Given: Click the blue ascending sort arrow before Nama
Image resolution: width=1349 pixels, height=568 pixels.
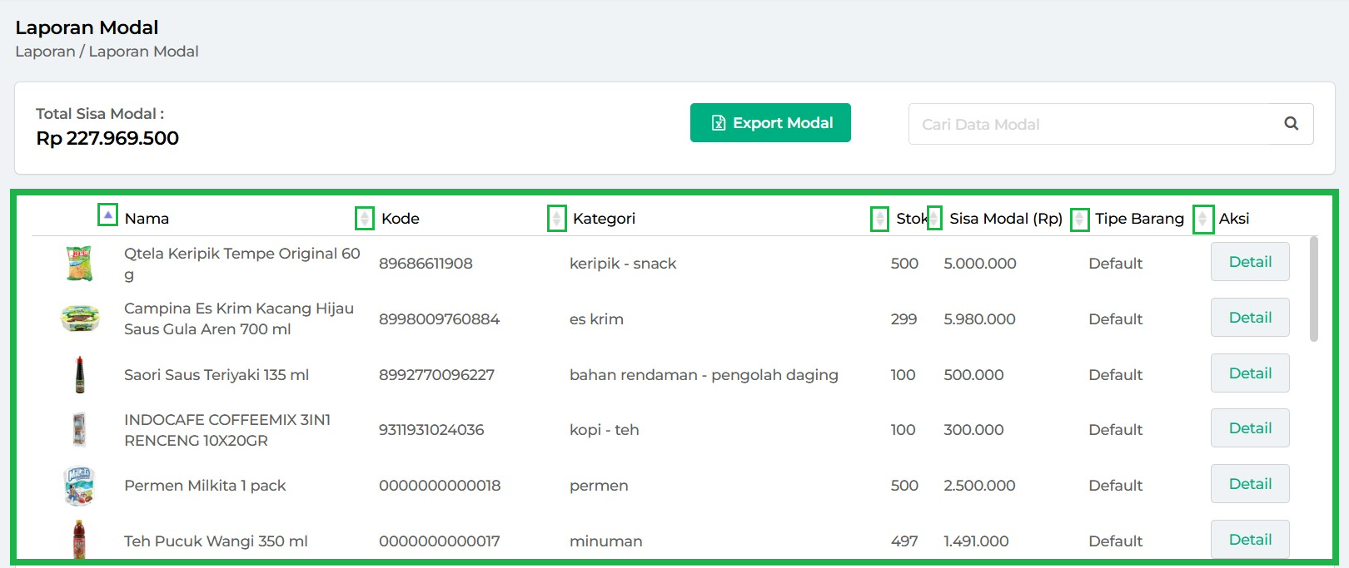Looking at the screenshot, I should click(107, 215).
